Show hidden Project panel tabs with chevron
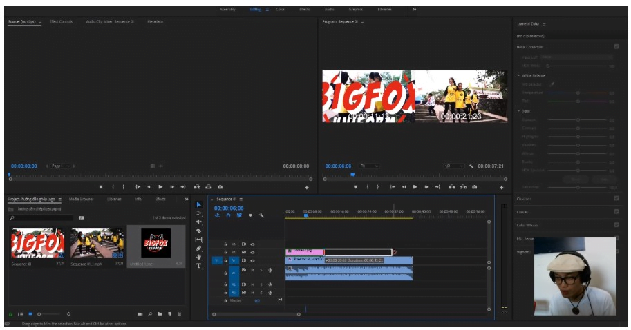The height and width of the screenshot is (330, 631). 187,199
